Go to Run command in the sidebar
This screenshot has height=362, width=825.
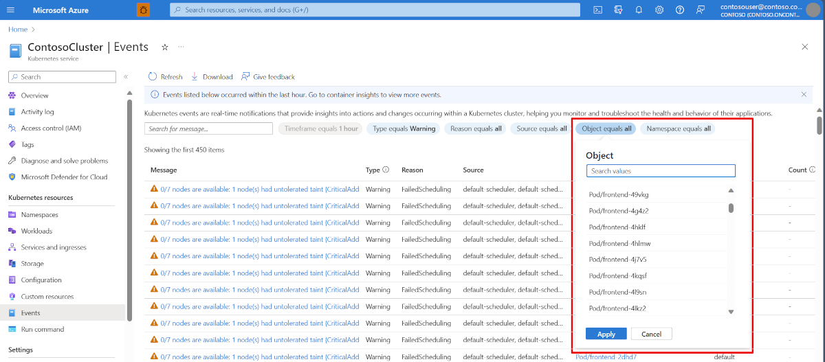tap(42, 330)
